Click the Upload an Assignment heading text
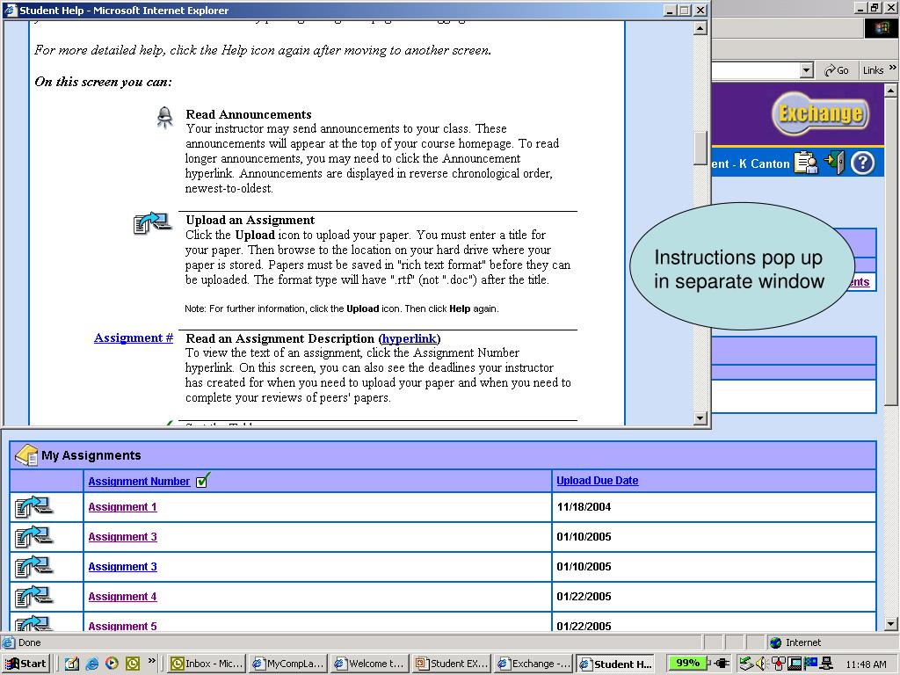 pos(250,220)
